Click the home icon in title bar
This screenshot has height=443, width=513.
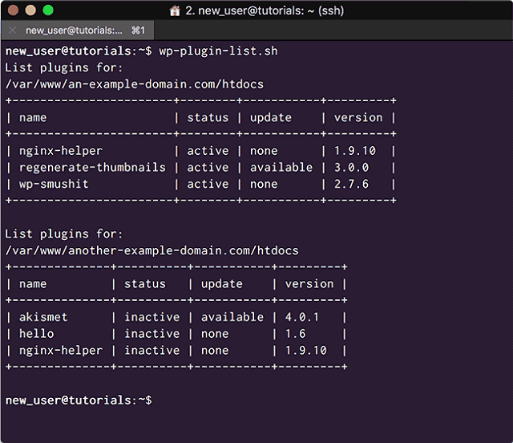[x=175, y=10]
